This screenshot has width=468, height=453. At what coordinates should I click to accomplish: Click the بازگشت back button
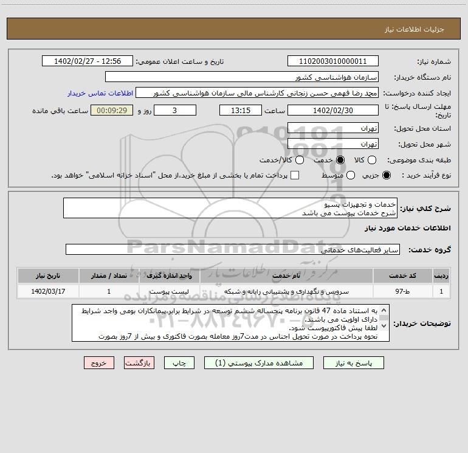pos(139,363)
